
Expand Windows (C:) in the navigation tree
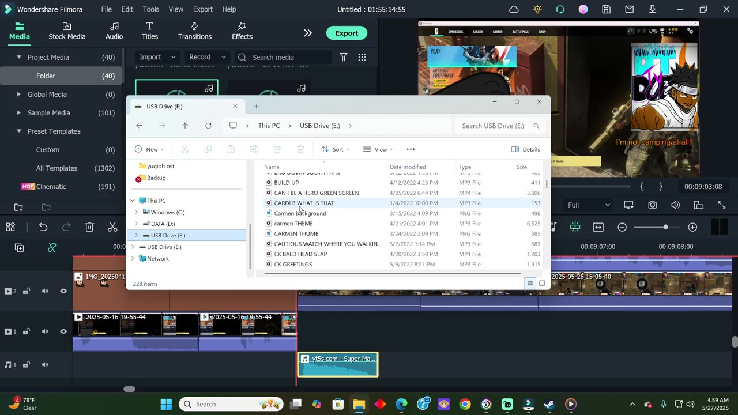(137, 212)
